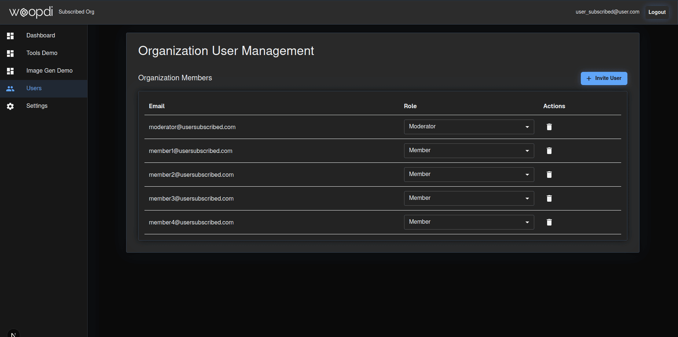Open Tools Demo in the sidebar
Viewport: 678px width, 337px height.
(42, 53)
